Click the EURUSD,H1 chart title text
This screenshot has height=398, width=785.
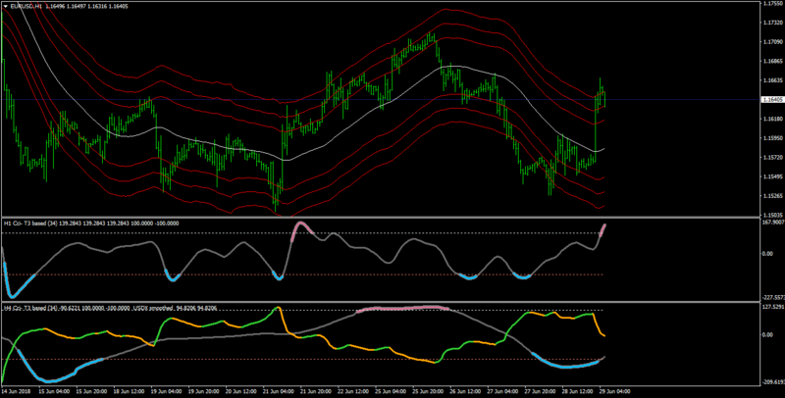click(x=26, y=7)
